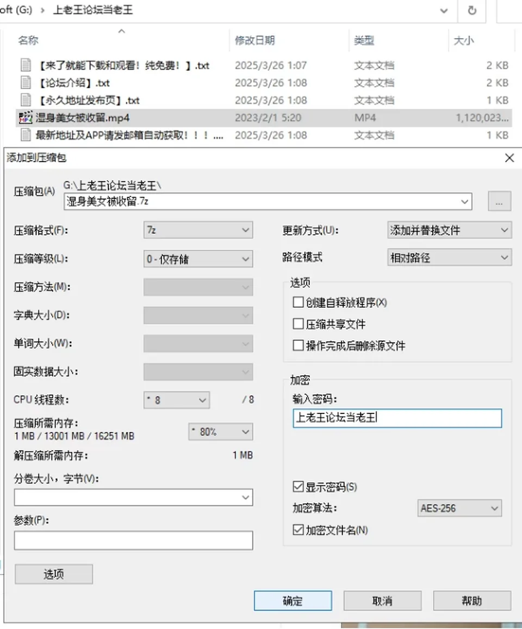522x629 pixels.
Task: Refresh the Explorer folder view
Action: pyautogui.click(x=472, y=10)
